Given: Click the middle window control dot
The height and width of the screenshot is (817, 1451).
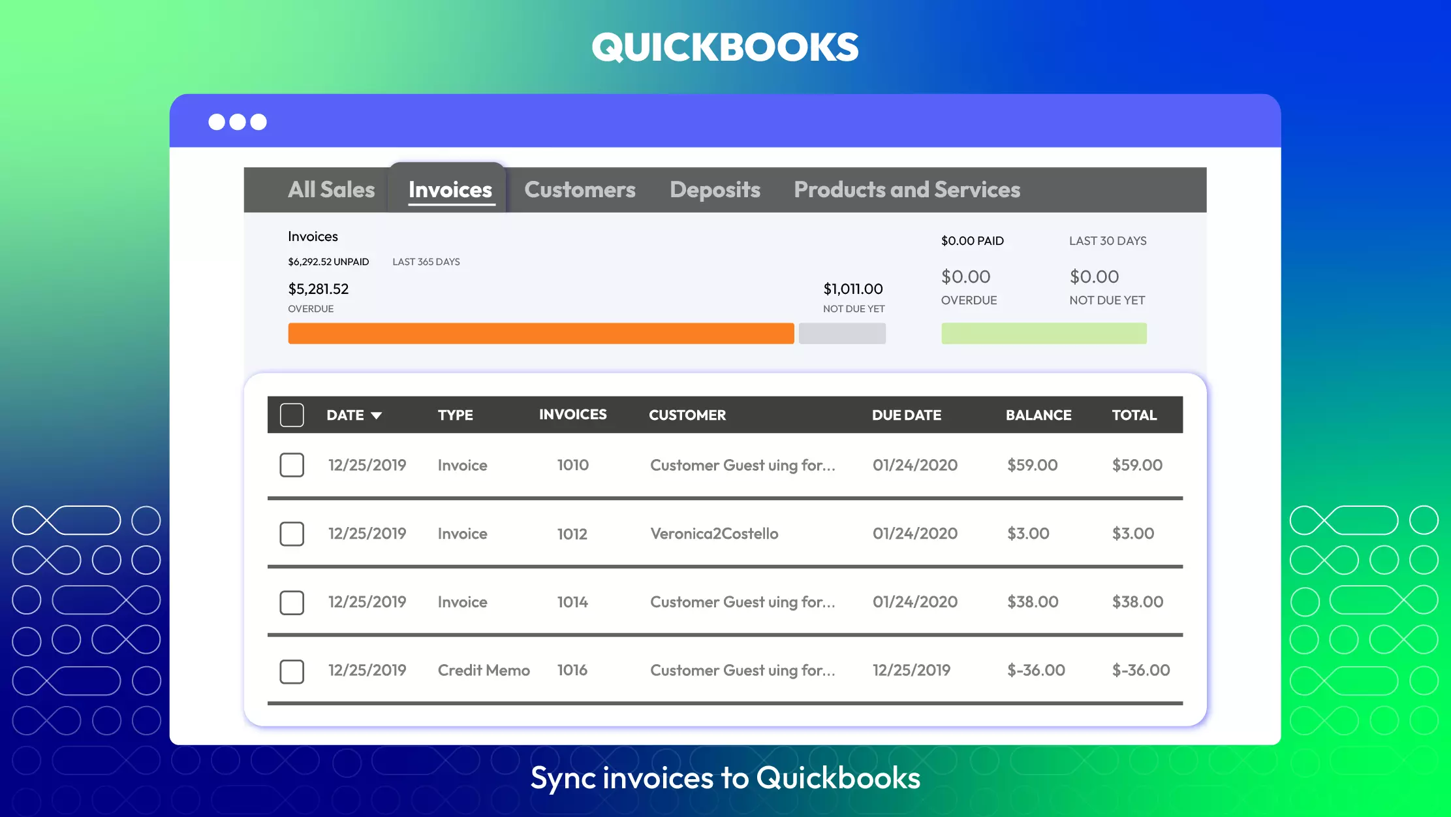Looking at the screenshot, I should (238, 122).
